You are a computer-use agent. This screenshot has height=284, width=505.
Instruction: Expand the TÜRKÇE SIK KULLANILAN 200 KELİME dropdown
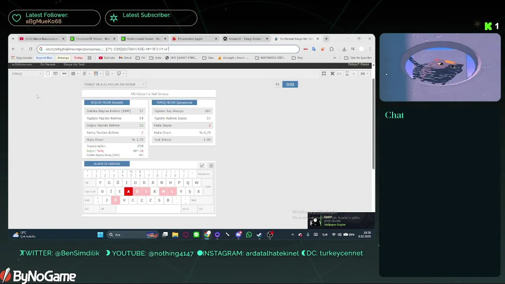(114, 84)
